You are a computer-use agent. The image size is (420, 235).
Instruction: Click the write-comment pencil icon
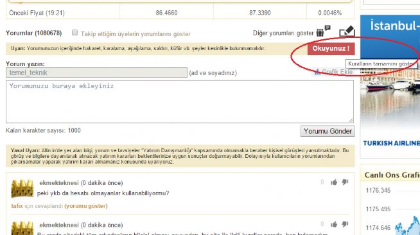click(x=347, y=31)
